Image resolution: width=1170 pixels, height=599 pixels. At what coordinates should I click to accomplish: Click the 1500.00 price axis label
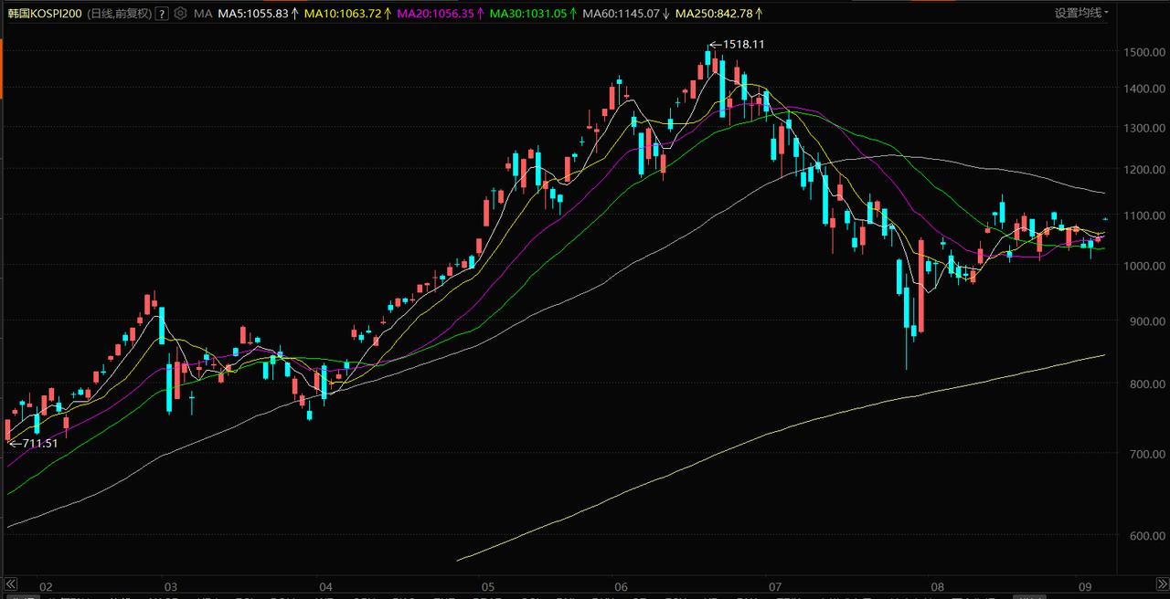[1144, 53]
